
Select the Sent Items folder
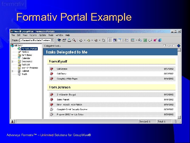click(27, 55)
